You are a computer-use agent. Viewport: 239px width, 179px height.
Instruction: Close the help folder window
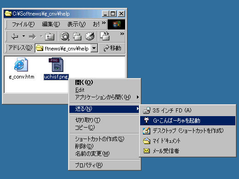point(121,14)
